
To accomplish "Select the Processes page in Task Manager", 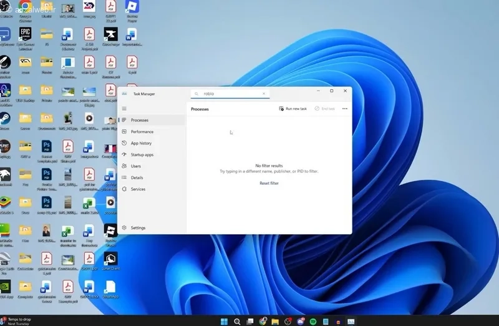I will pyautogui.click(x=152, y=120).
